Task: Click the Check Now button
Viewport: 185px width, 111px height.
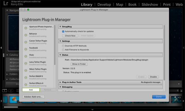Action: point(70,36)
